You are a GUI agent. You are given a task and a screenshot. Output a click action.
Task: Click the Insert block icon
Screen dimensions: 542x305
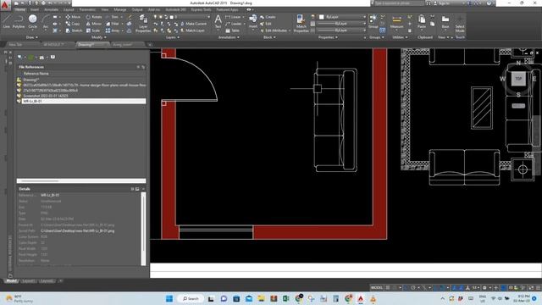pos(253,20)
